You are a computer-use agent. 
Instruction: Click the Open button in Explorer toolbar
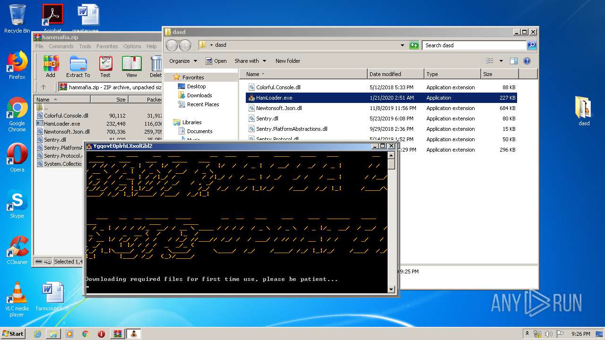[x=216, y=61]
